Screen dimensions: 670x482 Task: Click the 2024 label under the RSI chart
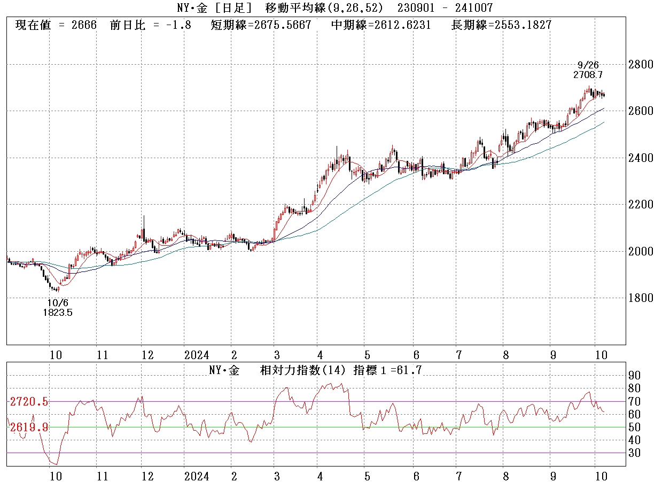tap(196, 476)
